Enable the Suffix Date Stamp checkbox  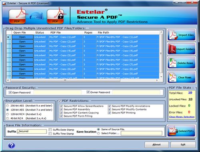click(x=50, y=130)
